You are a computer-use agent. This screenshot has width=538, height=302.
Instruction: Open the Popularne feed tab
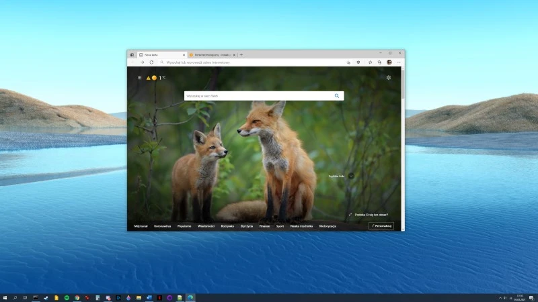tap(184, 226)
